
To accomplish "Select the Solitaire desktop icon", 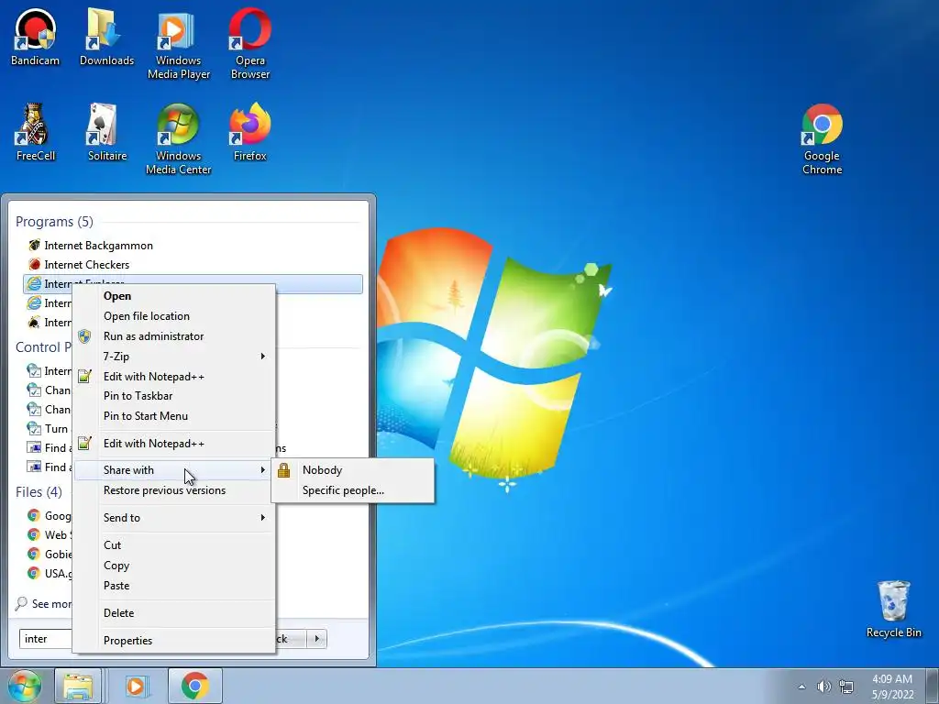I will (x=106, y=132).
